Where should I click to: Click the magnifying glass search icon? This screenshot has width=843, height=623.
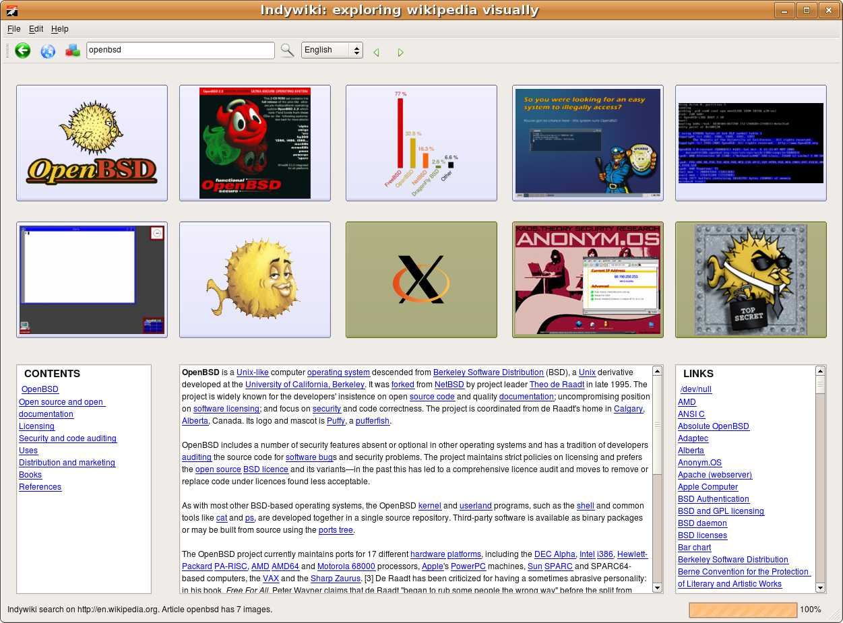[x=288, y=51]
